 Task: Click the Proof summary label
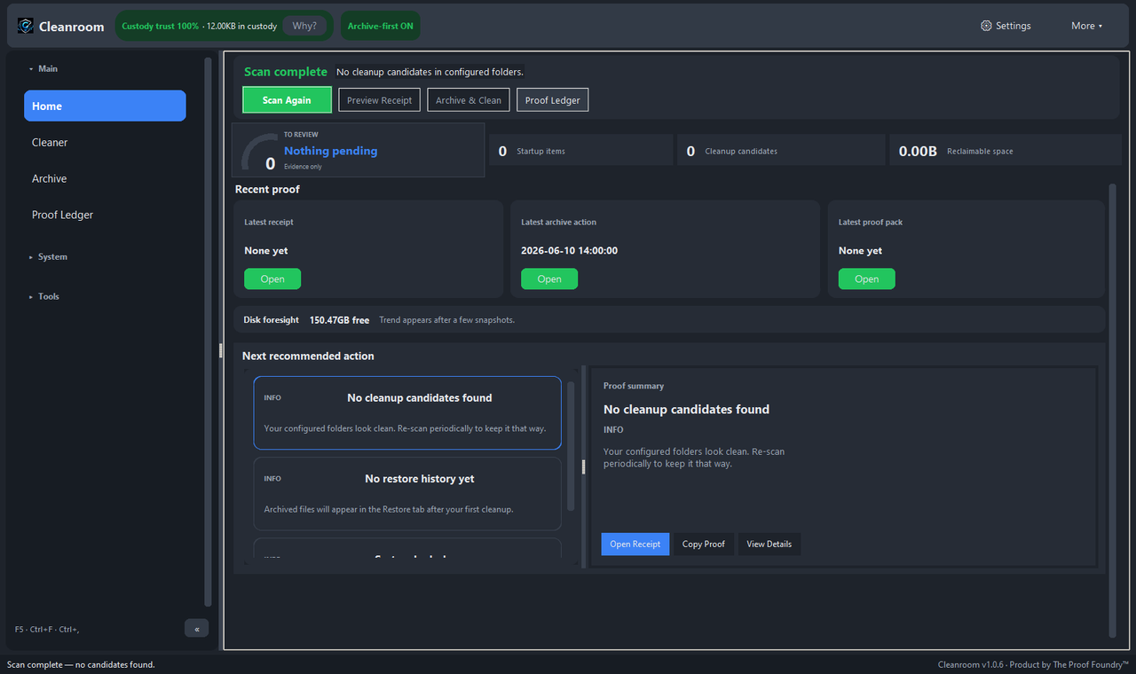click(634, 386)
